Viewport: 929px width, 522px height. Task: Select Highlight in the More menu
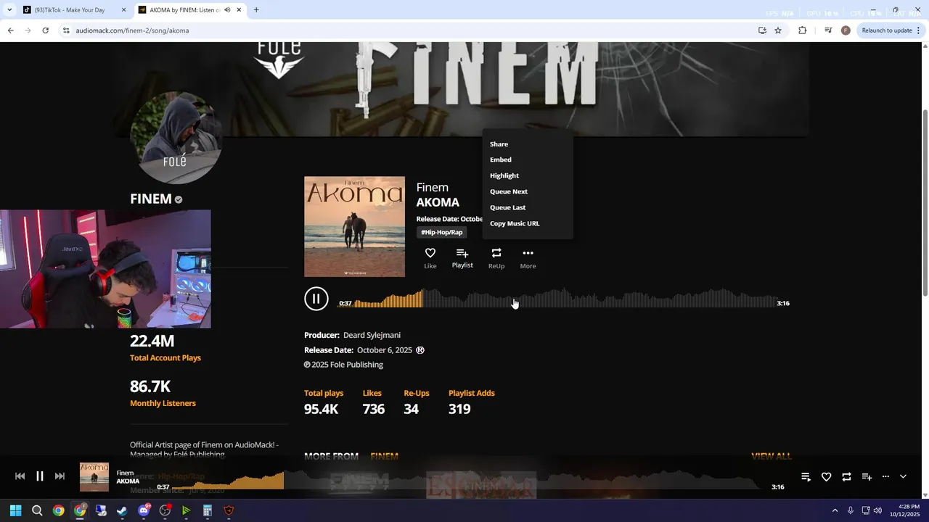(504, 175)
